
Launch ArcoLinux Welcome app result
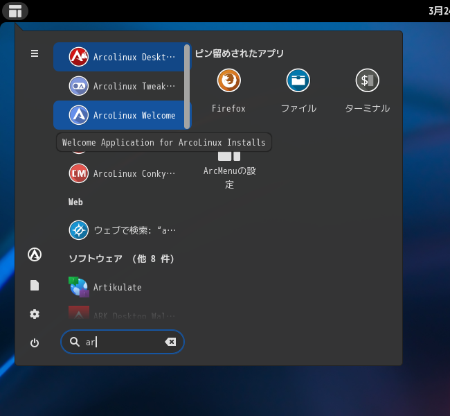coord(123,115)
